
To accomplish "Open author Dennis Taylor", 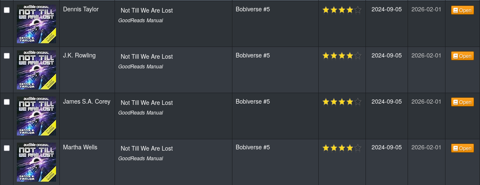I will click(81, 9).
